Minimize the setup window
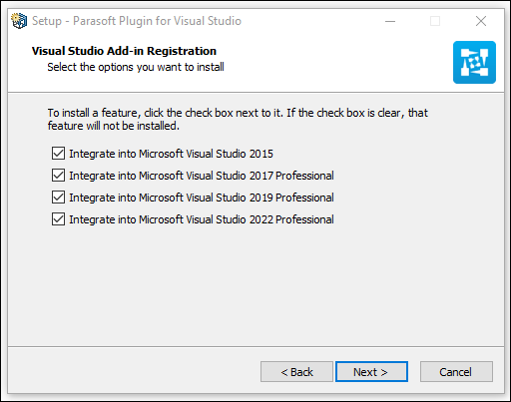511x402 pixels. pyautogui.click(x=390, y=21)
